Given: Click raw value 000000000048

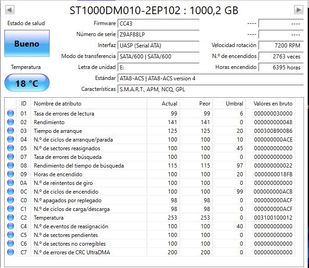Looking at the screenshot, I should click(273, 122).
